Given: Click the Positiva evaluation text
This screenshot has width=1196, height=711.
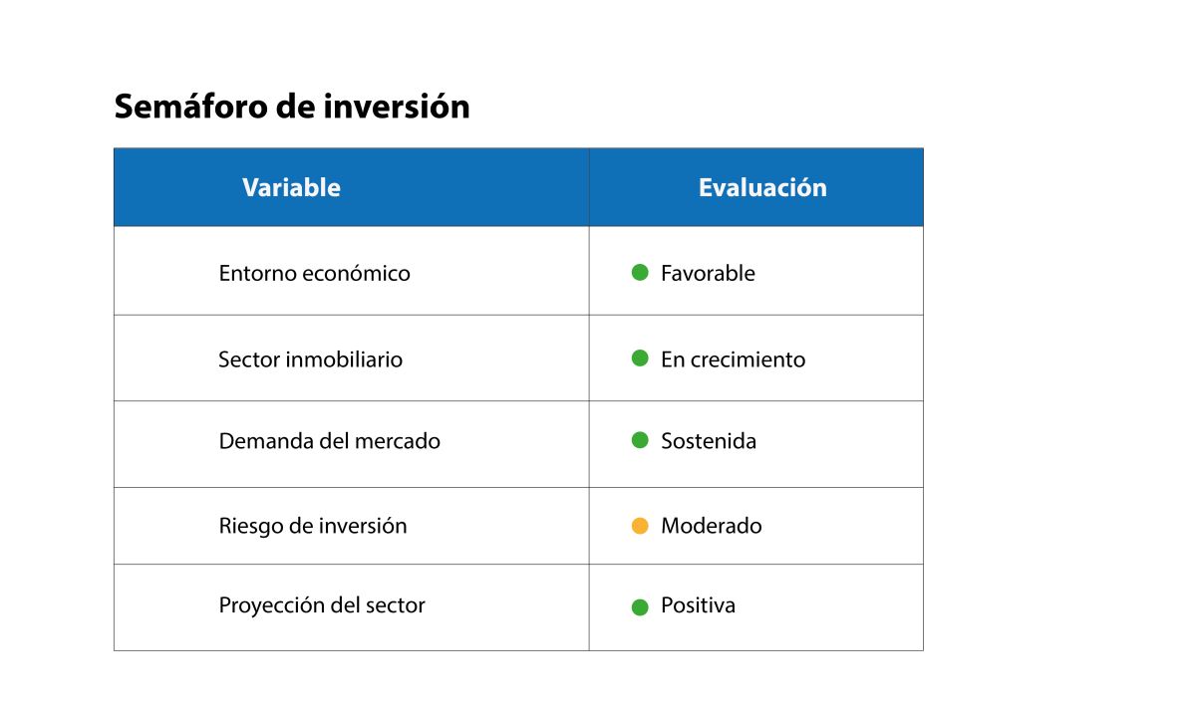Looking at the screenshot, I should (x=698, y=605).
